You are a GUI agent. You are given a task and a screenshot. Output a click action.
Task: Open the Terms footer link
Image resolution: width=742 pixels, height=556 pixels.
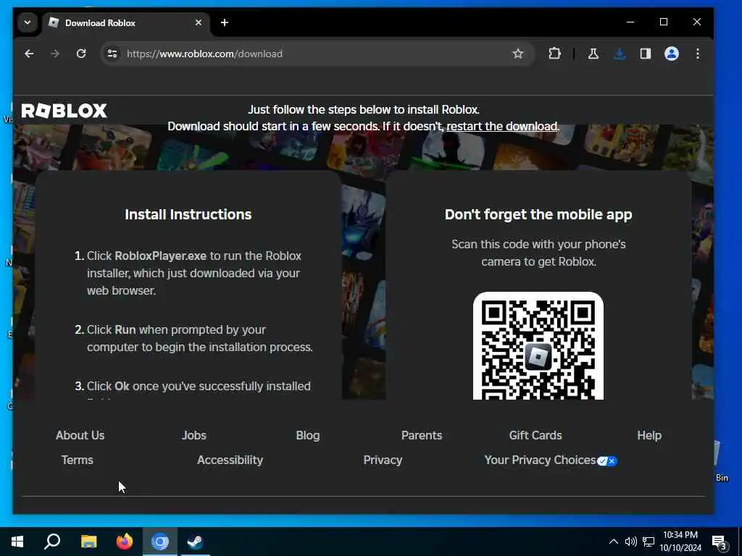pos(77,460)
